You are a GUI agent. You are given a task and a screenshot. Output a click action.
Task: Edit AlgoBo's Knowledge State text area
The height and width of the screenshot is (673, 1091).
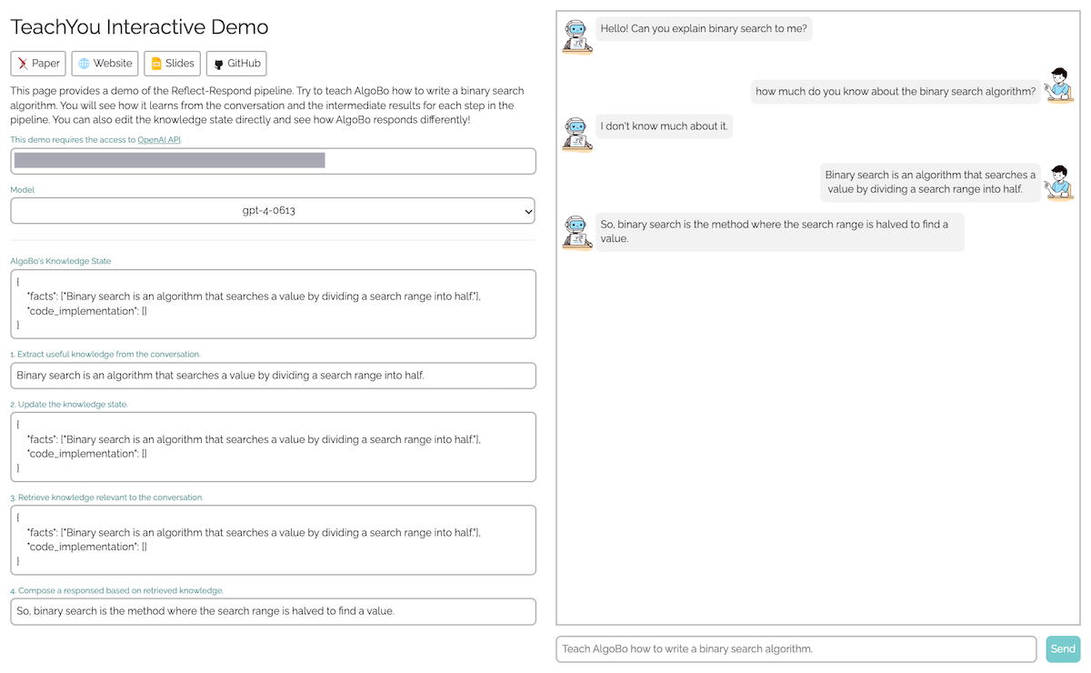coord(273,304)
